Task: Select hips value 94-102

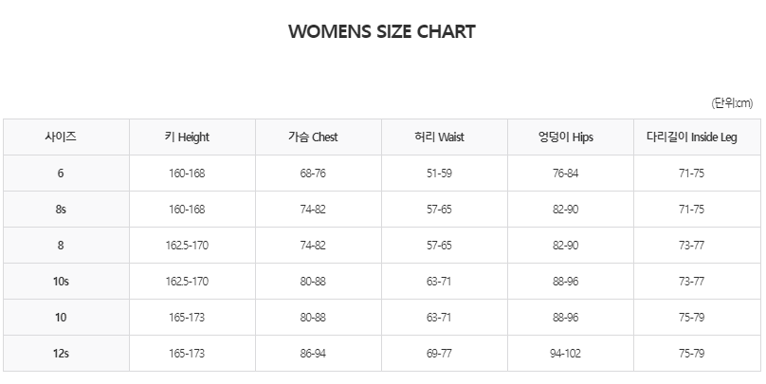Action: [x=565, y=354]
